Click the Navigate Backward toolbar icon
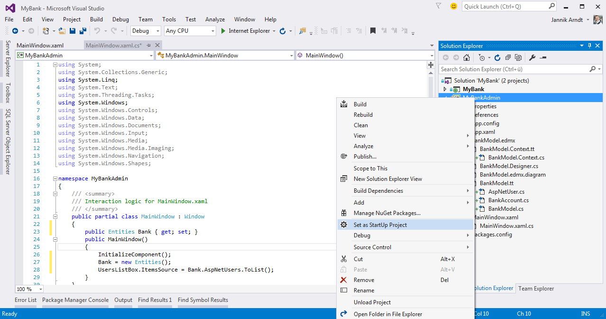 point(15,31)
